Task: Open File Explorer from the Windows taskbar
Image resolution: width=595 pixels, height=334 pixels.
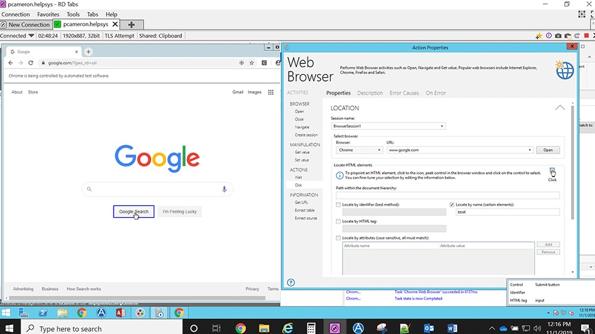Action: click(x=264, y=328)
